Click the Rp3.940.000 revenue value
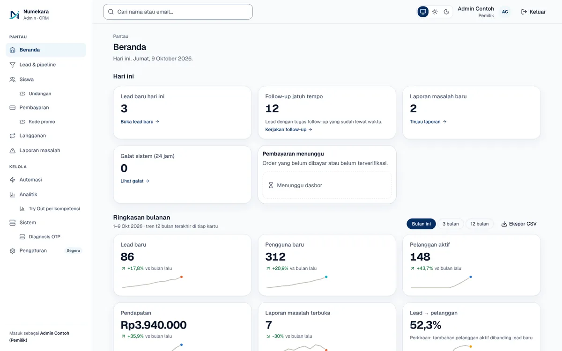Screen dimensions: 562x351 [154, 325]
